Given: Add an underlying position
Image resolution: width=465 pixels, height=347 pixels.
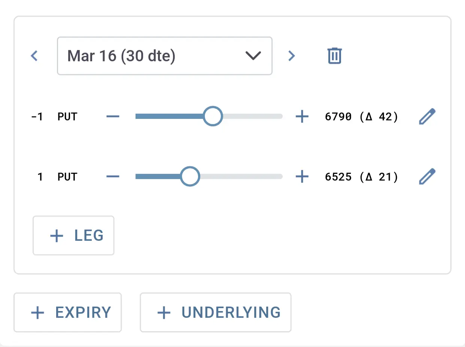Looking at the screenshot, I should pos(216,313).
